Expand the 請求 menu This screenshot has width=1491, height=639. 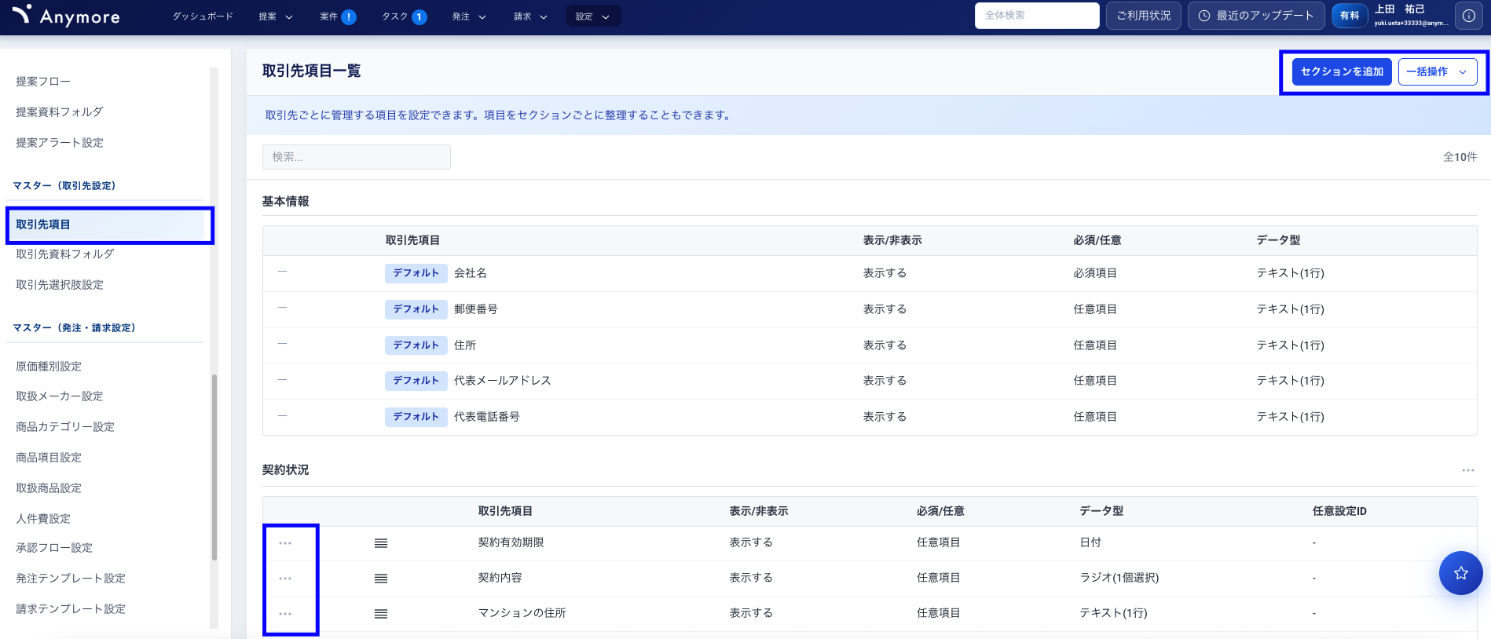click(530, 16)
